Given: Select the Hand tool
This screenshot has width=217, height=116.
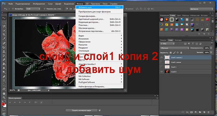Looking at the screenshot, I should point(4,93).
